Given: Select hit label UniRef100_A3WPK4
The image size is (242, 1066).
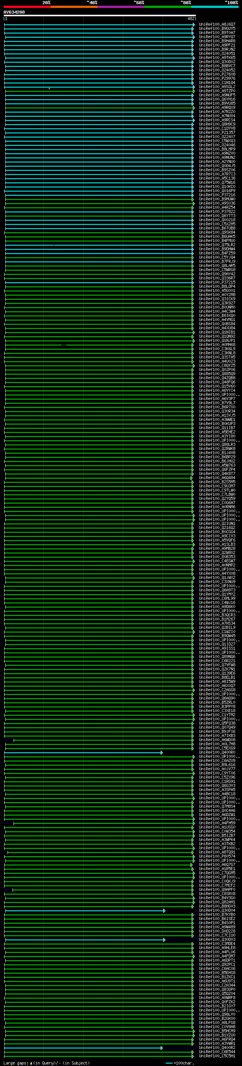Looking at the screenshot, I should [217, 839].
